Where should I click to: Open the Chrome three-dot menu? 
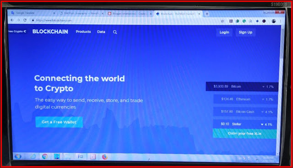[x=280, y=21]
